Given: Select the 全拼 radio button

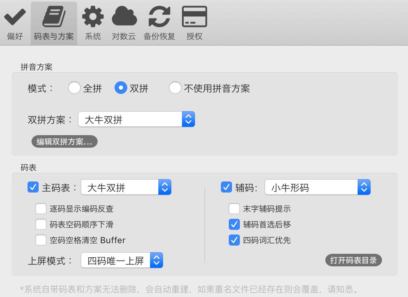Looking at the screenshot, I should 74,88.
